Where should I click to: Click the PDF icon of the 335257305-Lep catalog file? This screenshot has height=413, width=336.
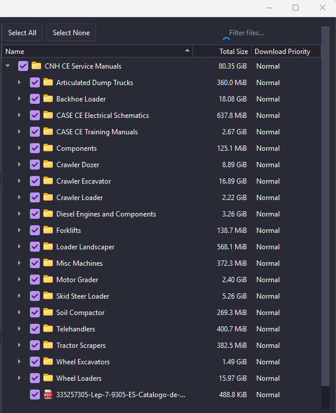(x=48, y=394)
